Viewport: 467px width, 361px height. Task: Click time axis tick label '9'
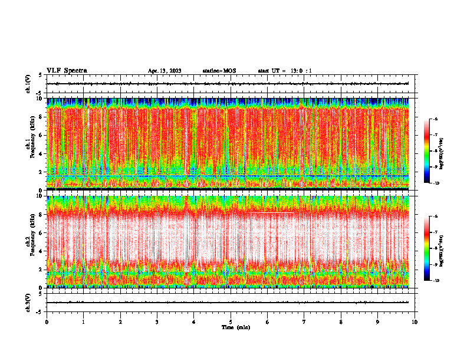[x=377, y=322]
